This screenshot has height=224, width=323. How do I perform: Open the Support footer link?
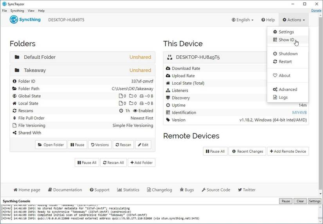(99, 190)
